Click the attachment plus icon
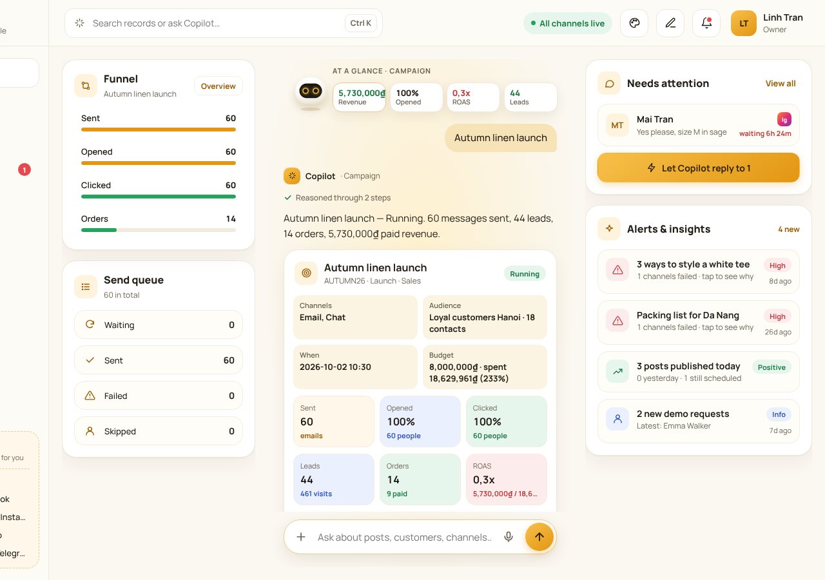 301,537
